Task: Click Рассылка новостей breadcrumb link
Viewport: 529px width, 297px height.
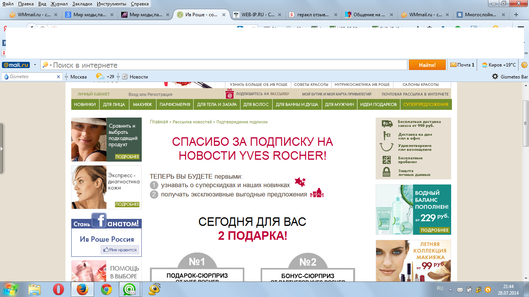Action: 192,122
